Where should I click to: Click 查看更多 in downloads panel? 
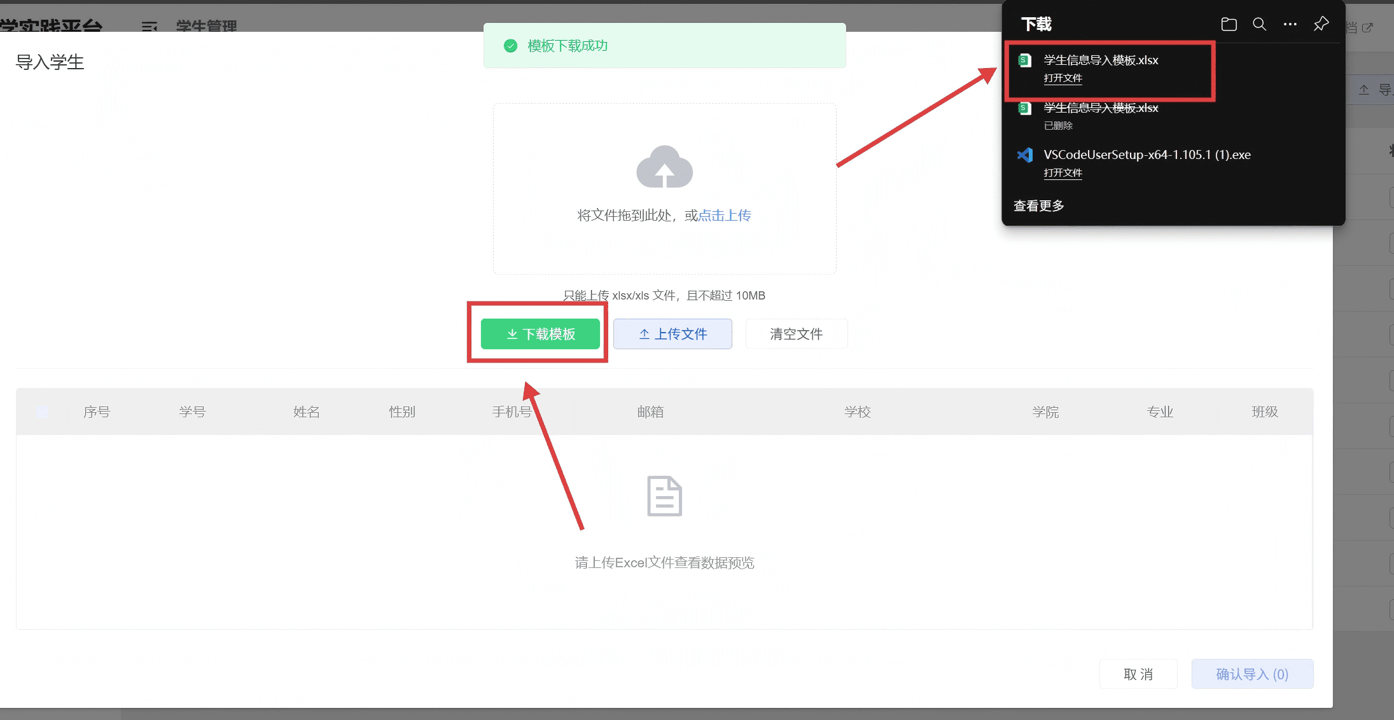coord(1038,206)
